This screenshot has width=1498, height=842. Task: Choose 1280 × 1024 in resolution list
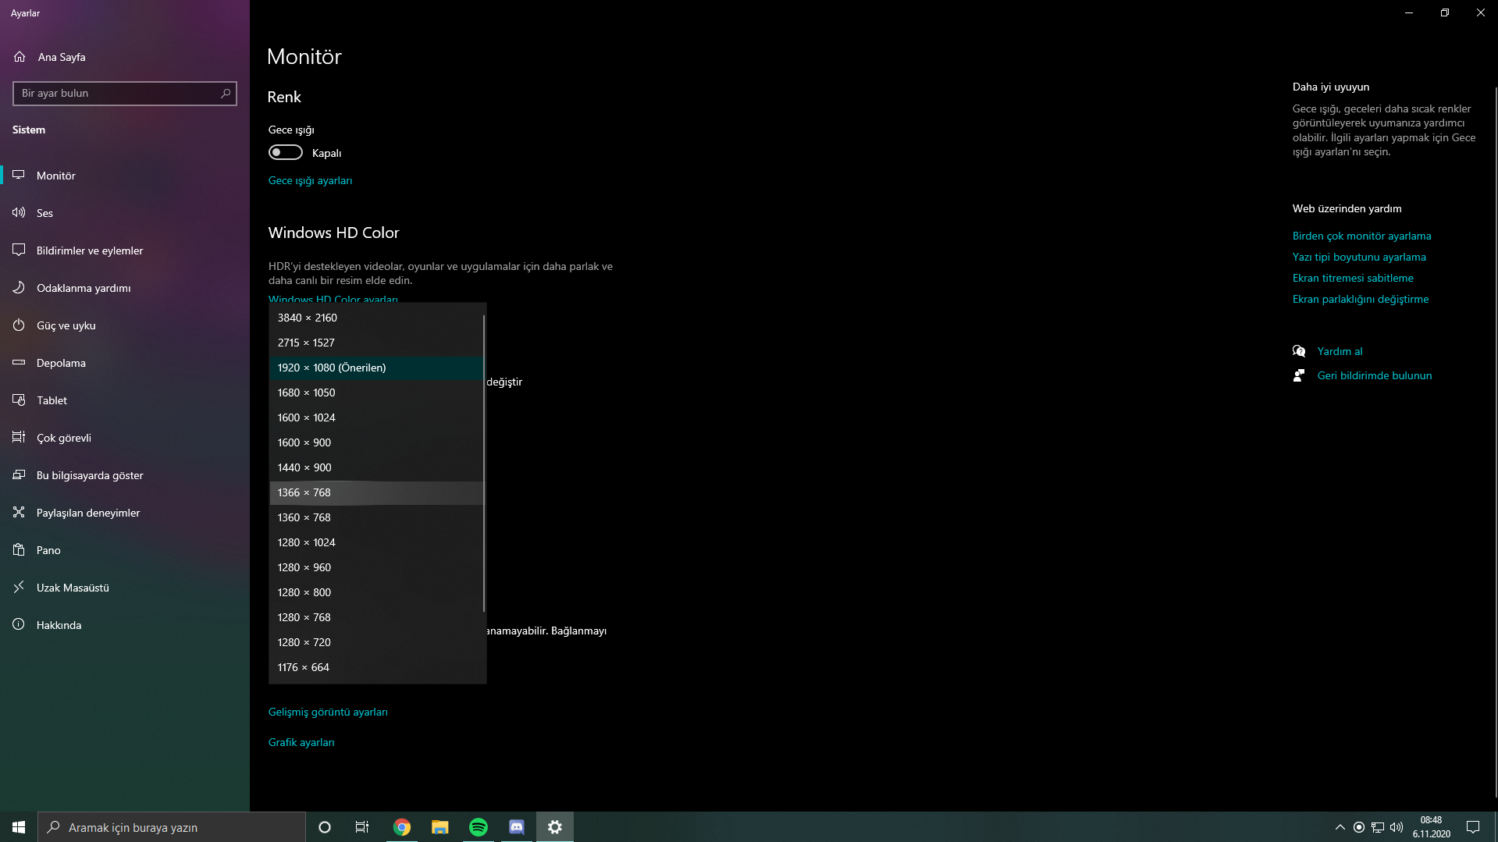(x=376, y=542)
